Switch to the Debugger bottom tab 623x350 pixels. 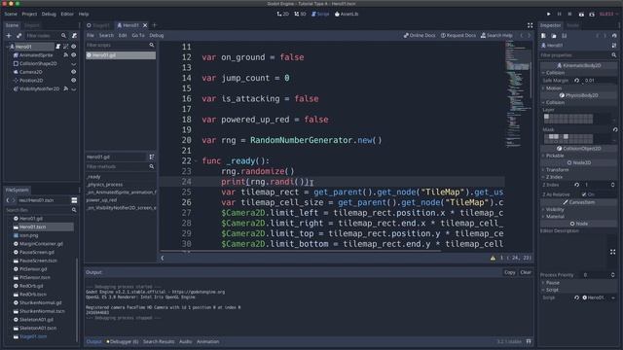(x=123, y=341)
